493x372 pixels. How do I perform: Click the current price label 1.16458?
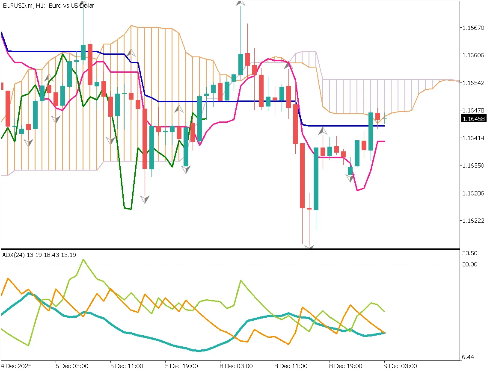click(x=473, y=119)
